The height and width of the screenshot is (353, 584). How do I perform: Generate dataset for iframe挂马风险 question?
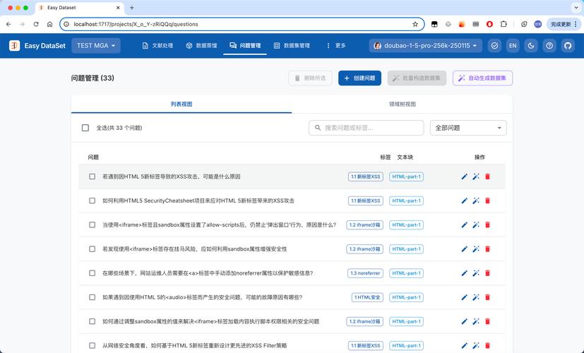pos(476,249)
